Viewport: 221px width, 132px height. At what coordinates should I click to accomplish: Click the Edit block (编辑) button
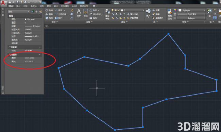pos(156,14)
